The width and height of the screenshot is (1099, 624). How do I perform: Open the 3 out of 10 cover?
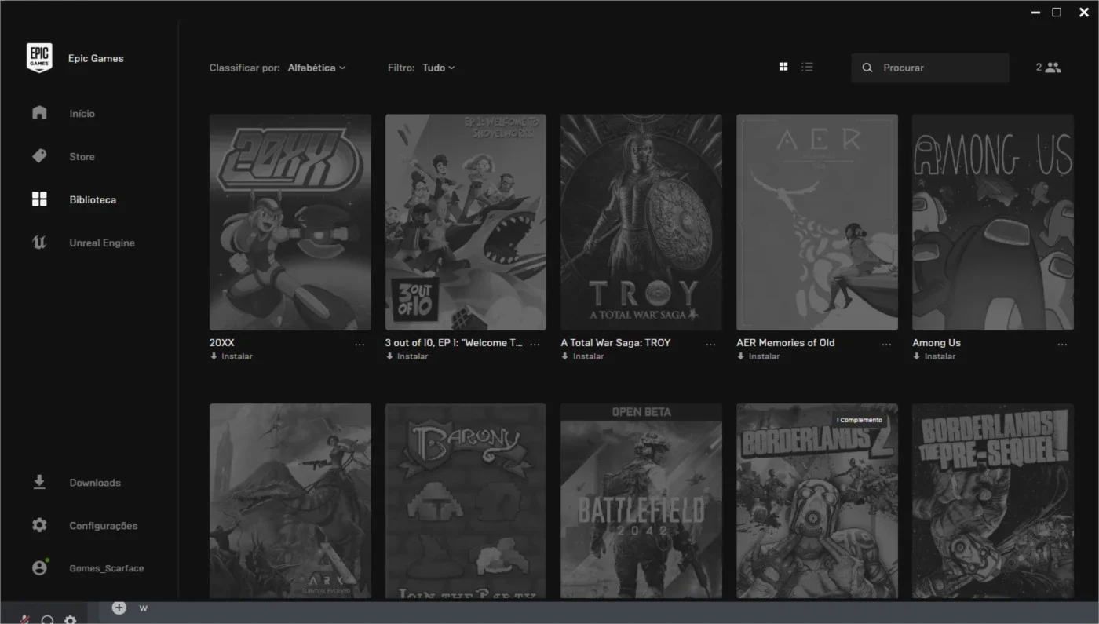pyautogui.click(x=466, y=222)
